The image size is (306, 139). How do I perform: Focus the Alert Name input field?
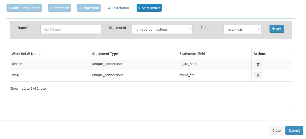71,29
